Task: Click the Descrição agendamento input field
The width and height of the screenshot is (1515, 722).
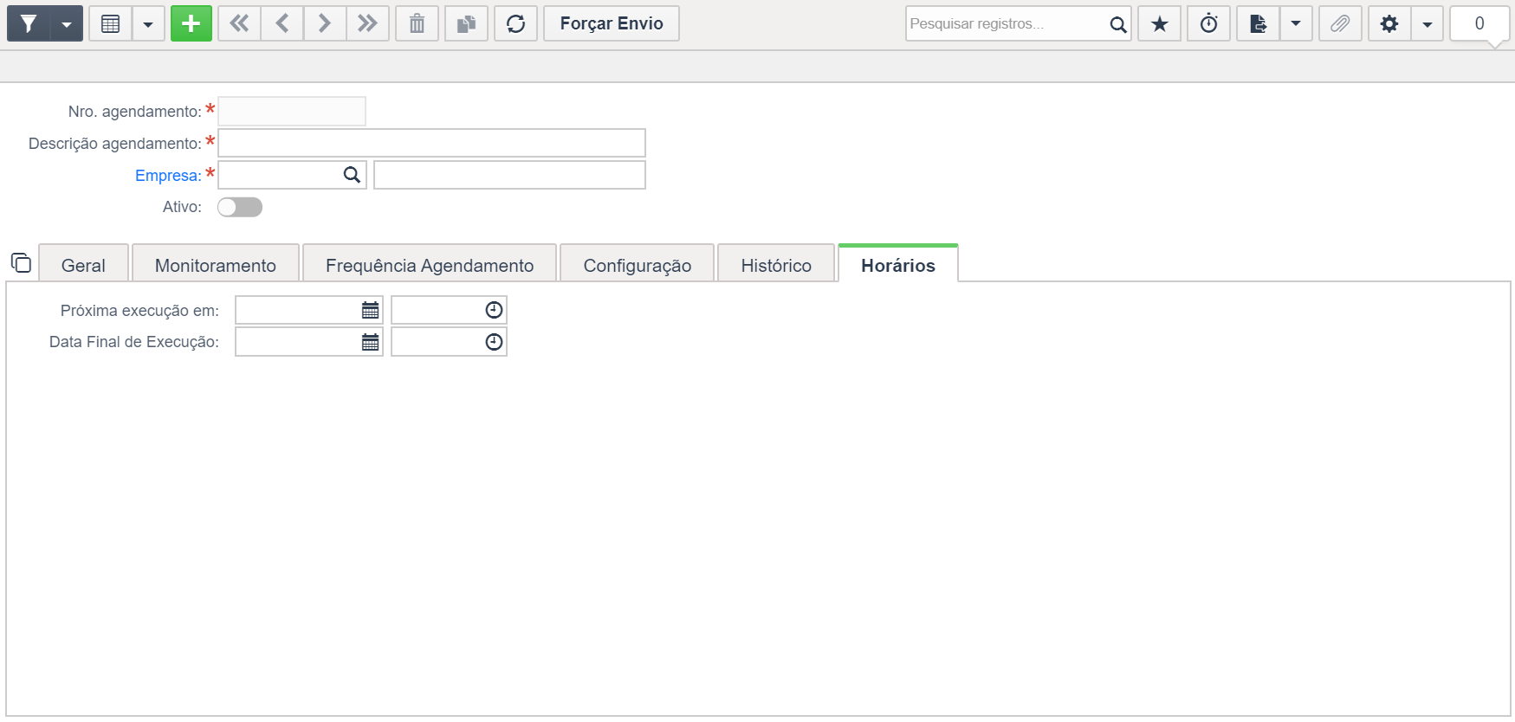Action: (431, 143)
